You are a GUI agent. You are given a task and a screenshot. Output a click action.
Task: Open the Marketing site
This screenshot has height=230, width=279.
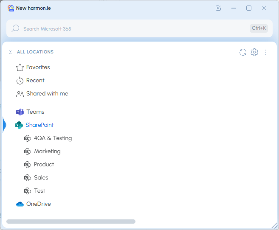[x=47, y=151]
